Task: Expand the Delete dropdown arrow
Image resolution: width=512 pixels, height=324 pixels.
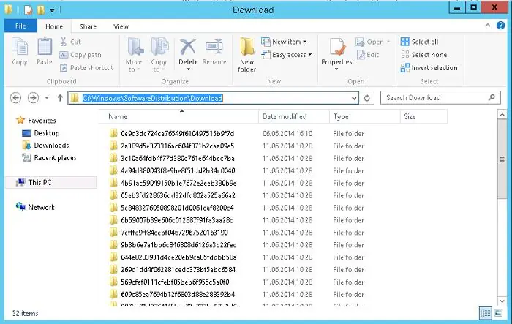Action: 188,69
